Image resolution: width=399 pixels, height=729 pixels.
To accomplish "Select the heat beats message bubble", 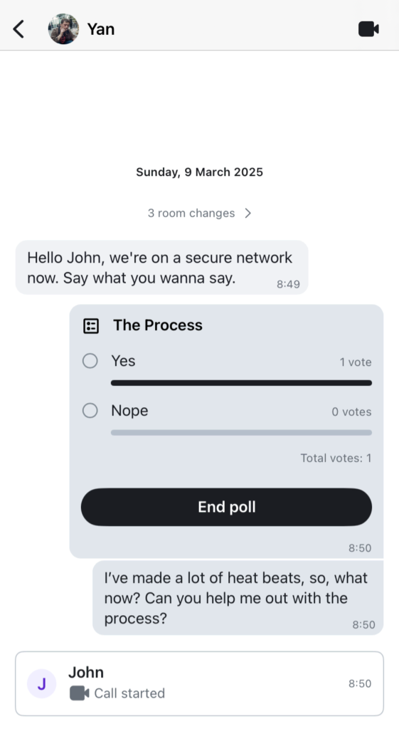I will [x=238, y=598].
